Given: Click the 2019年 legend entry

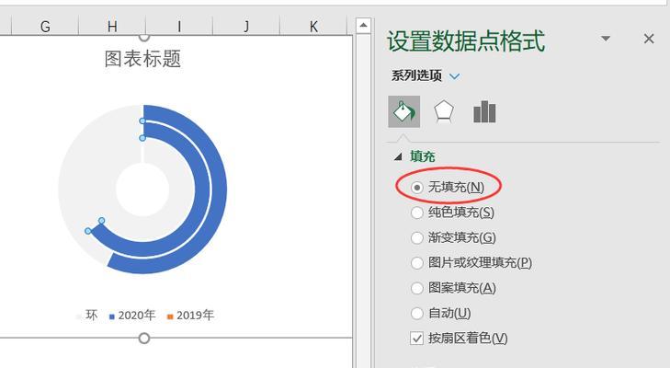Looking at the screenshot, I should (x=190, y=316).
